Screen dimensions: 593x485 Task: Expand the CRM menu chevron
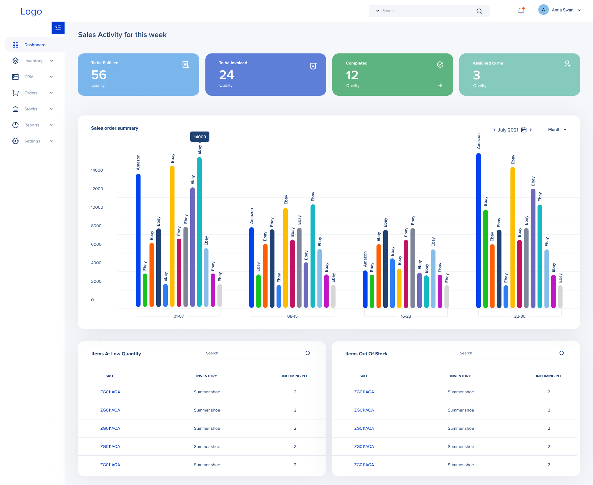click(x=51, y=77)
